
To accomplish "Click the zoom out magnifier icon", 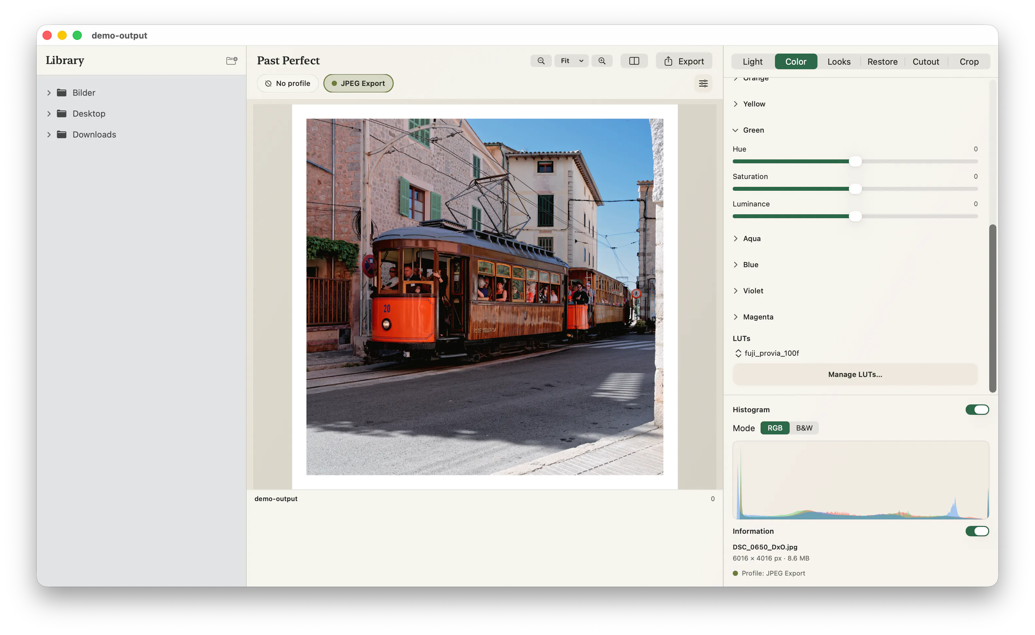I will pos(541,61).
